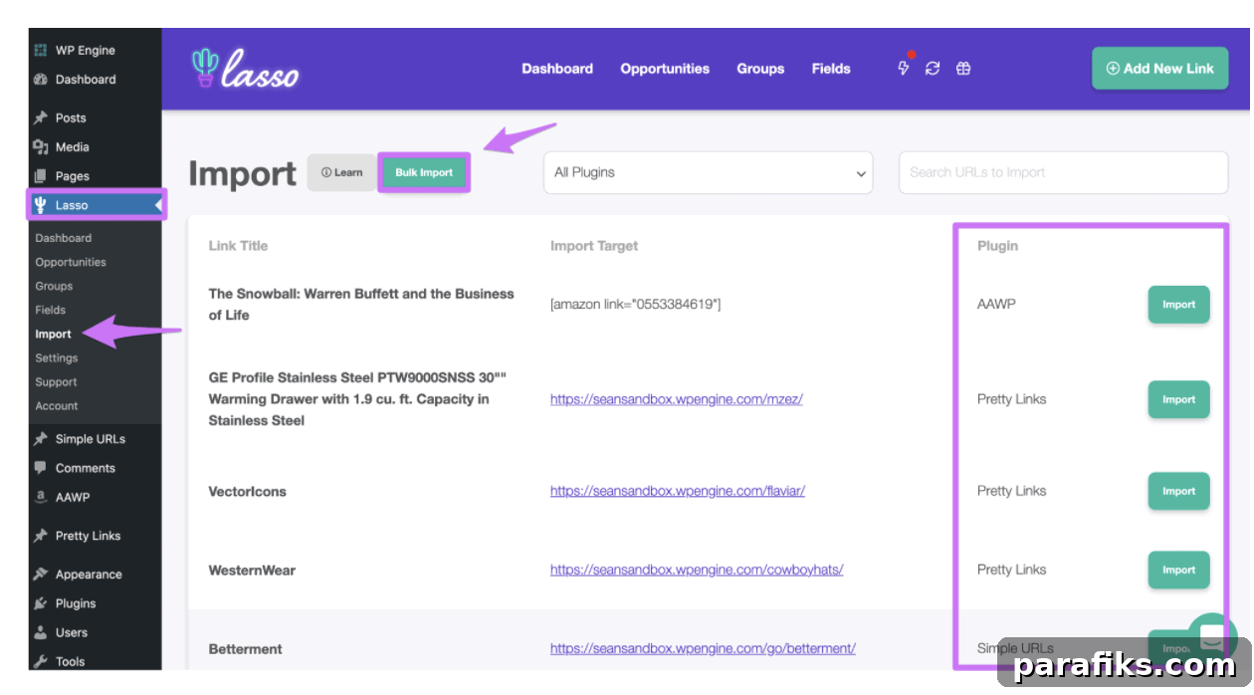The image size is (1254, 695).
Task: Click The Snowball: Warren Buffett title
Action: [361, 305]
